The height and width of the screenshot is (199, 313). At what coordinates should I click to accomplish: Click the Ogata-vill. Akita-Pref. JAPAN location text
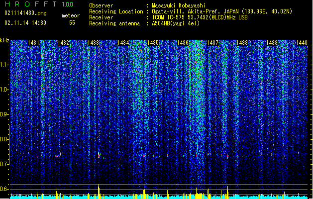(x=222, y=11)
